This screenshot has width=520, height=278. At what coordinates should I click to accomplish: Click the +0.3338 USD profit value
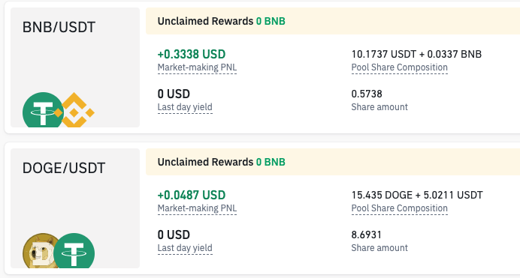tap(192, 54)
